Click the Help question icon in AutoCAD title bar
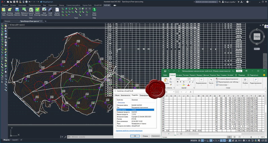Screen dimensions: 268x143 248,2
